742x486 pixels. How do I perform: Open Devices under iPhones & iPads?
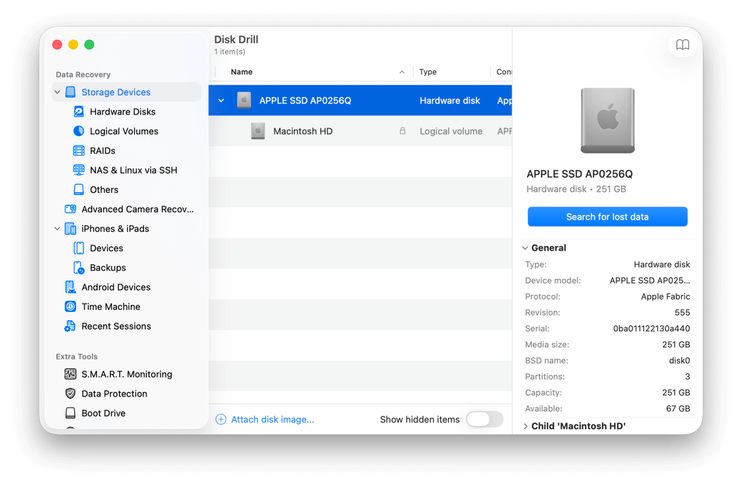(107, 248)
